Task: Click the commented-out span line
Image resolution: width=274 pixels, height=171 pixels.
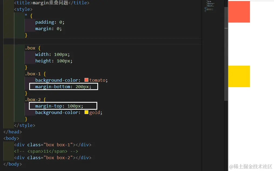Action: click(46, 151)
